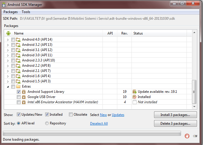Expand the Android 1.5 (API 3) node

(8, 81)
